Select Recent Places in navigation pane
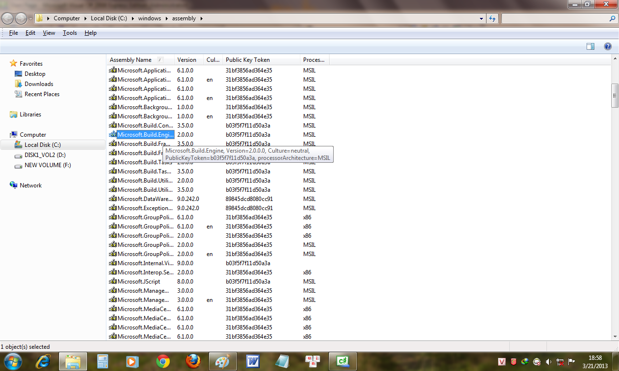The width and height of the screenshot is (619, 371). click(x=42, y=94)
